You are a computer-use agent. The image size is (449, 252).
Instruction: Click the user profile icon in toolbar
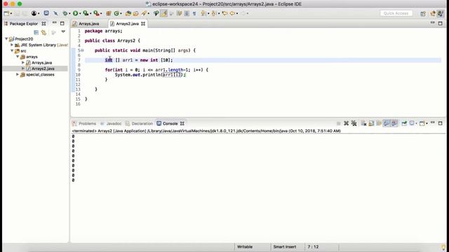[34, 13]
